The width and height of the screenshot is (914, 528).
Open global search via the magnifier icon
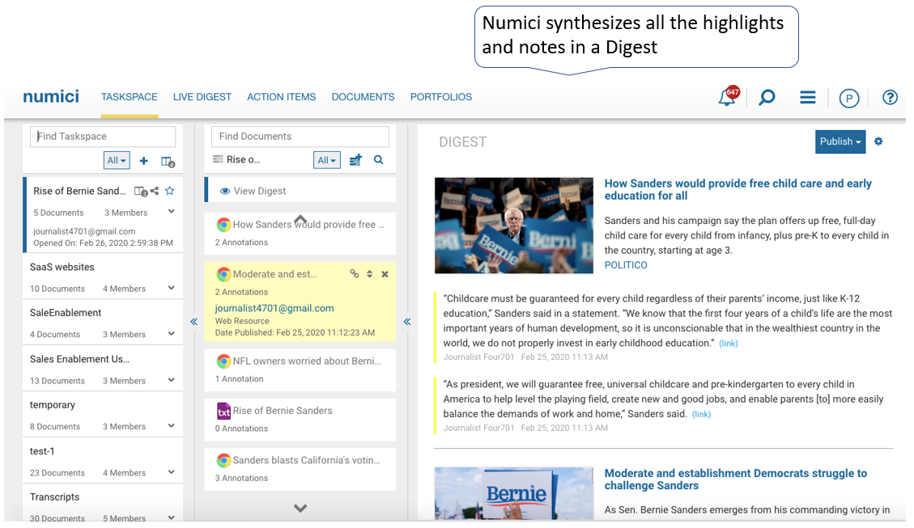point(766,97)
